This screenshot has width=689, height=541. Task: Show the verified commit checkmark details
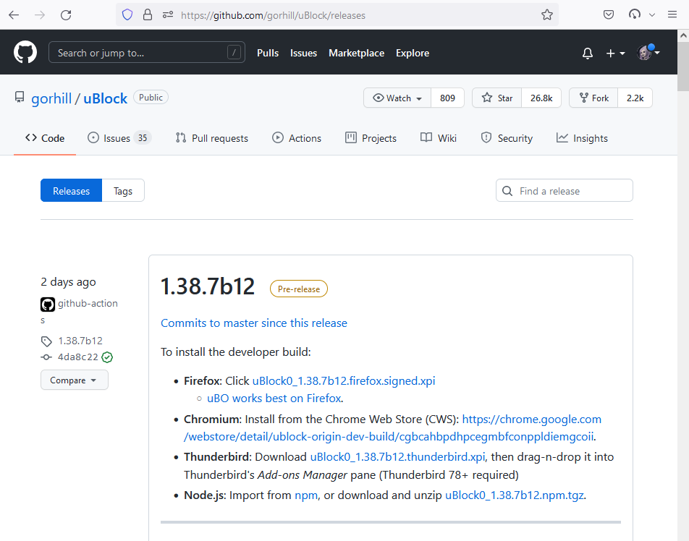pos(107,357)
